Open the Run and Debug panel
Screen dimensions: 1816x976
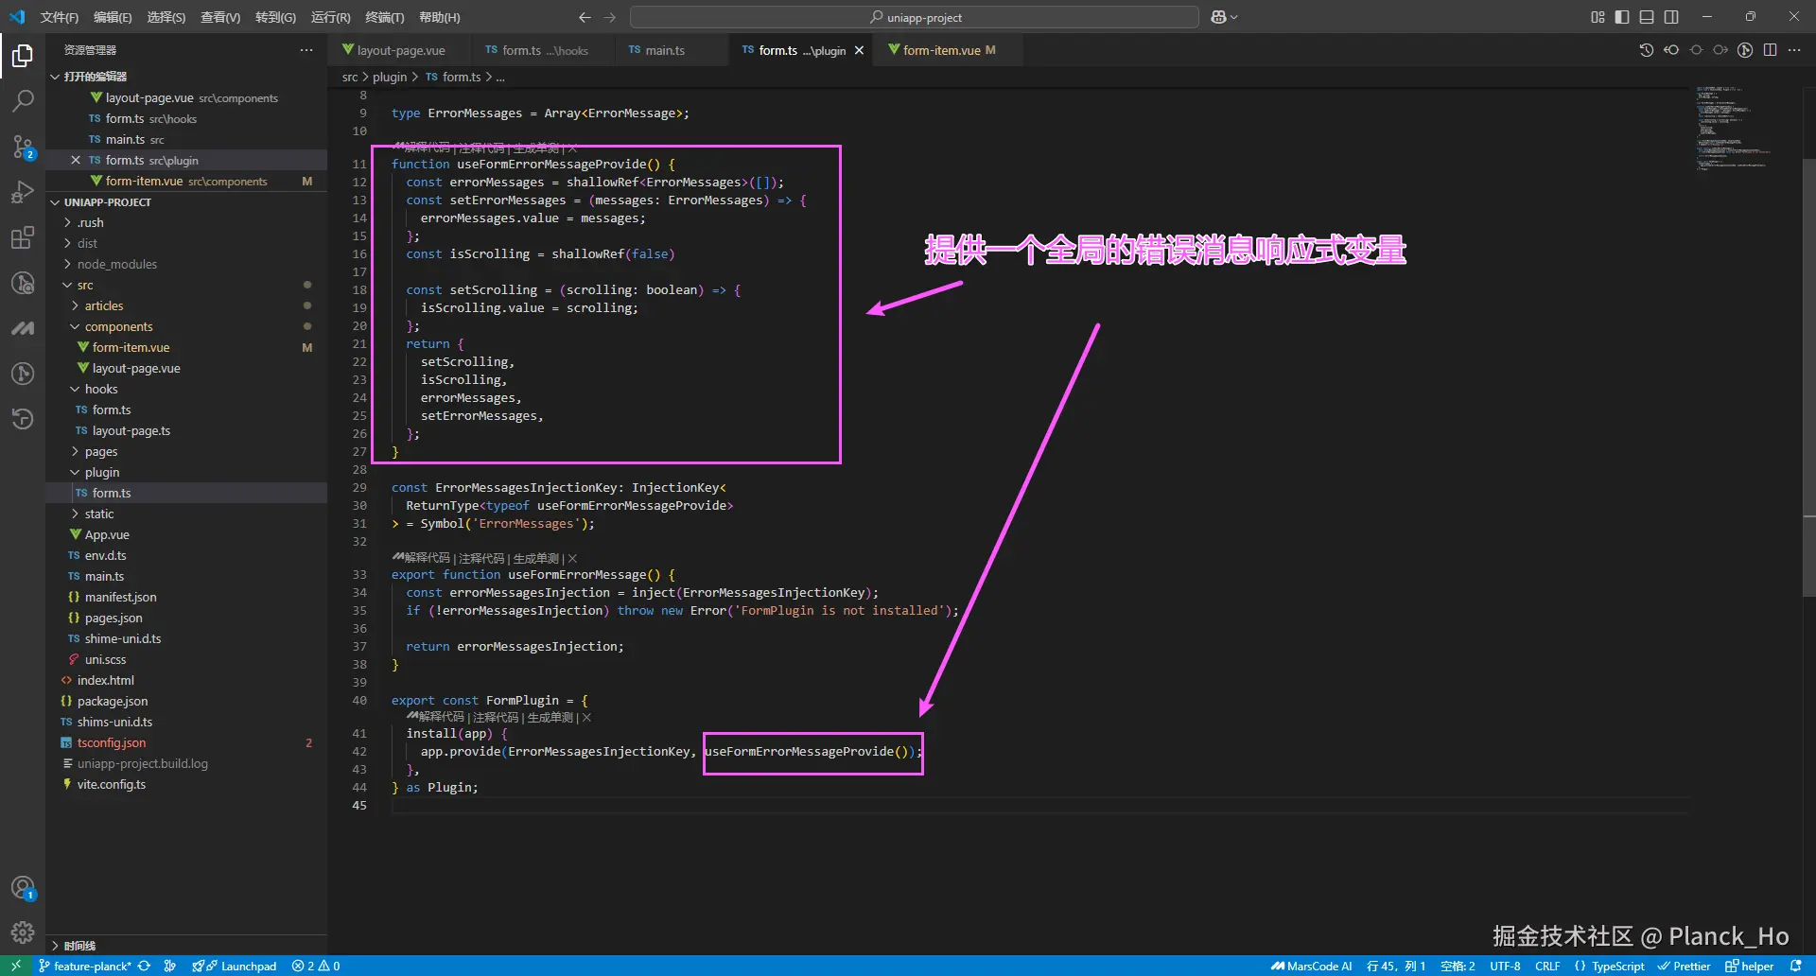pos(23,192)
